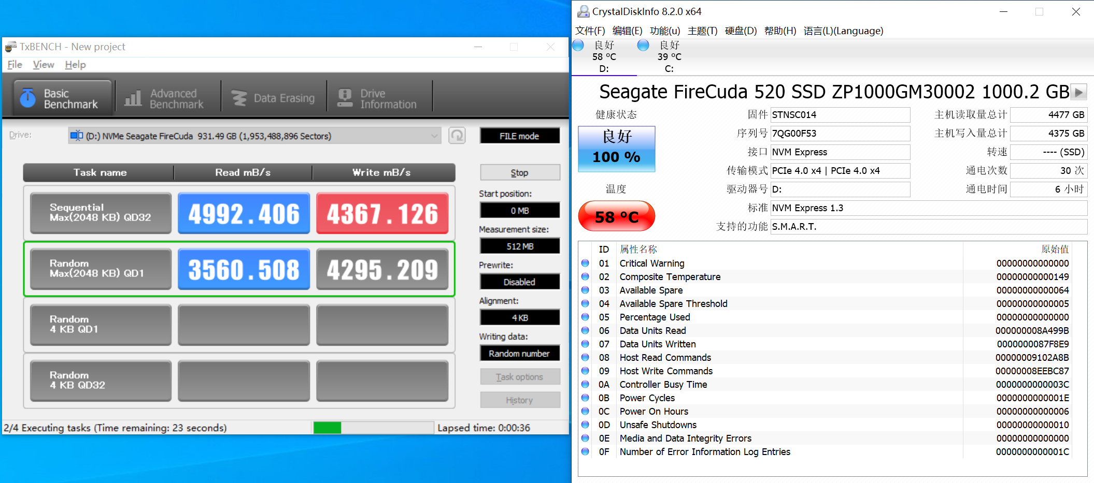Click the sequential write result 4367.126

382,213
